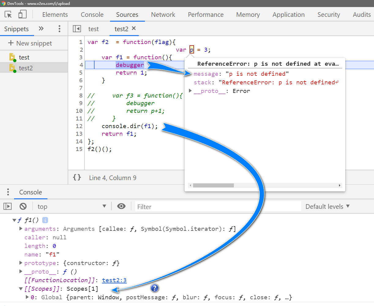Expand more navigator tabs chevron
Image resolution: width=374 pixels, height=306 pixels.
[x=41, y=29]
